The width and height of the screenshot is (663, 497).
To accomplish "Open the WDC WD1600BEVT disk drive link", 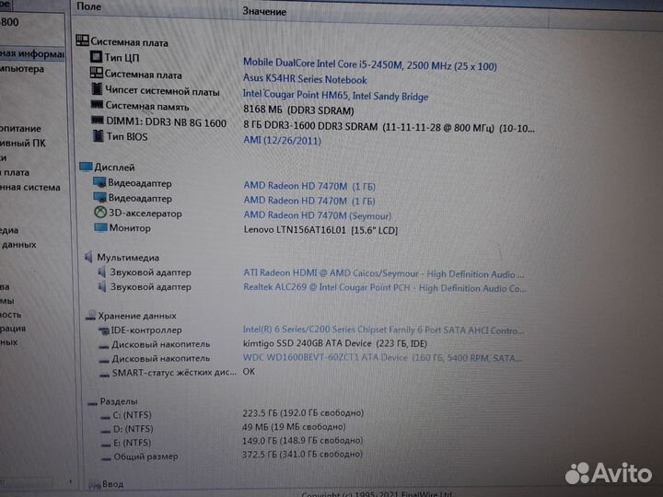I will pyautogui.click(x=382, y=357).
